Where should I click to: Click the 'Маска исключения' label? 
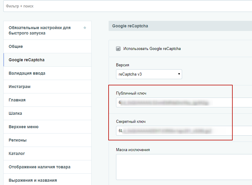tap(133, 150)
